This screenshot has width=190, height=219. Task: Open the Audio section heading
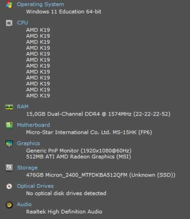click(x=24, y=204)
